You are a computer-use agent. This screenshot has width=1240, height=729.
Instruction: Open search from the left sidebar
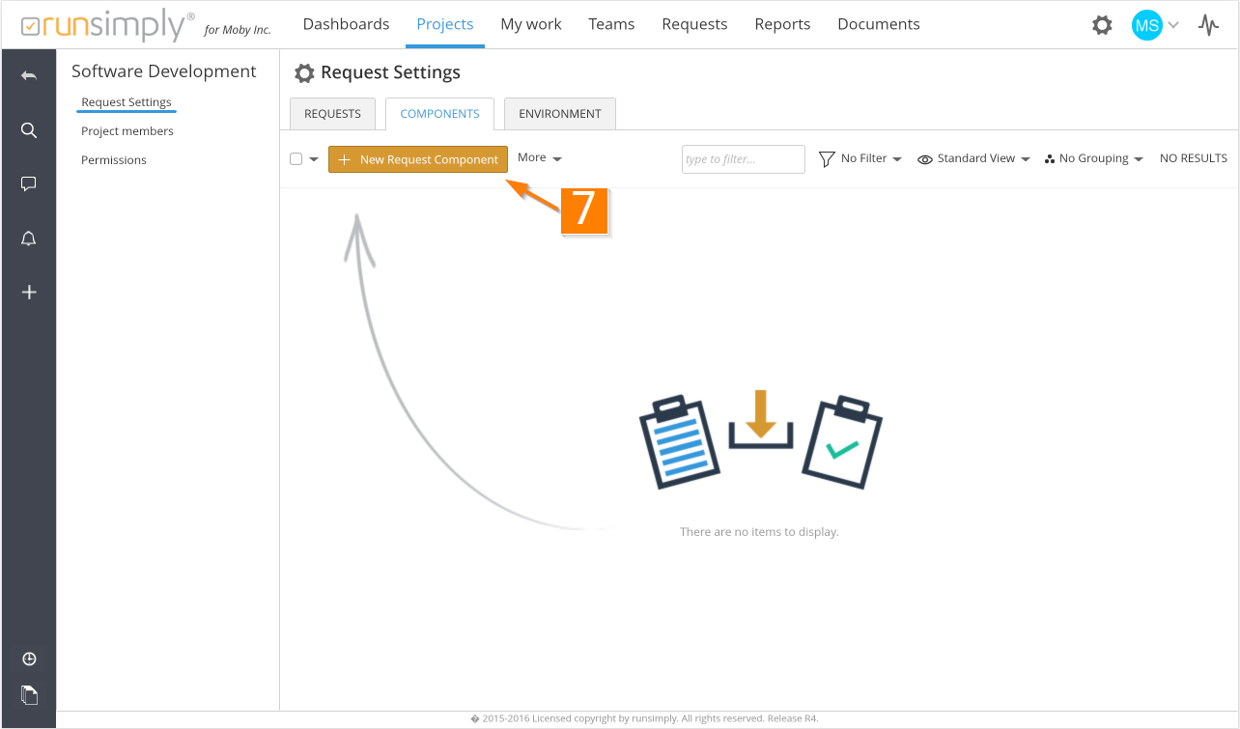29,130
